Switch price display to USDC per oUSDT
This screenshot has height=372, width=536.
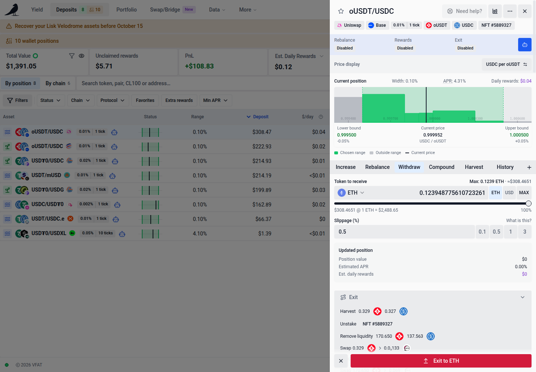click(507, 64)
